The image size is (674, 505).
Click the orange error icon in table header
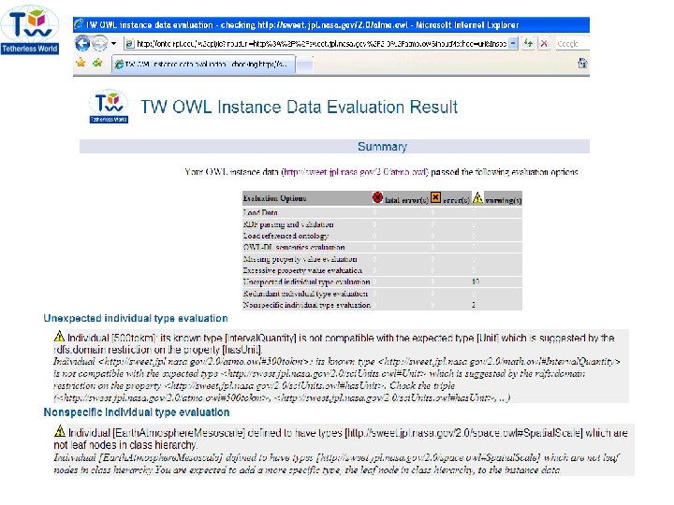(435, 197)
